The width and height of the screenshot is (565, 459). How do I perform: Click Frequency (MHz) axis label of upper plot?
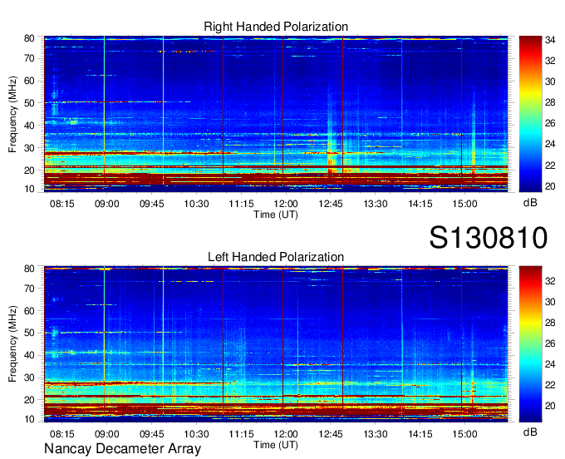12,114
